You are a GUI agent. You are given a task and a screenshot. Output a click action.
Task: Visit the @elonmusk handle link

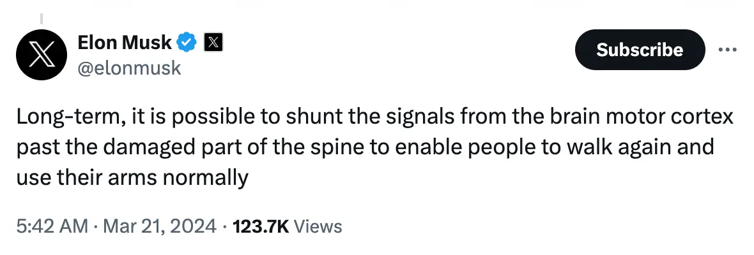(x=129, y=68)
